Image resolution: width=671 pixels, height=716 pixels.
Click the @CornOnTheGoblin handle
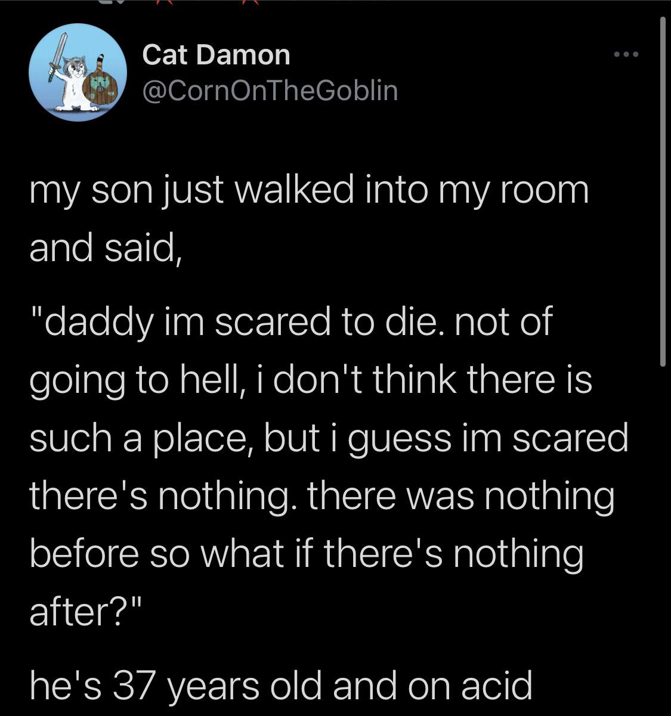click(270, 90)
